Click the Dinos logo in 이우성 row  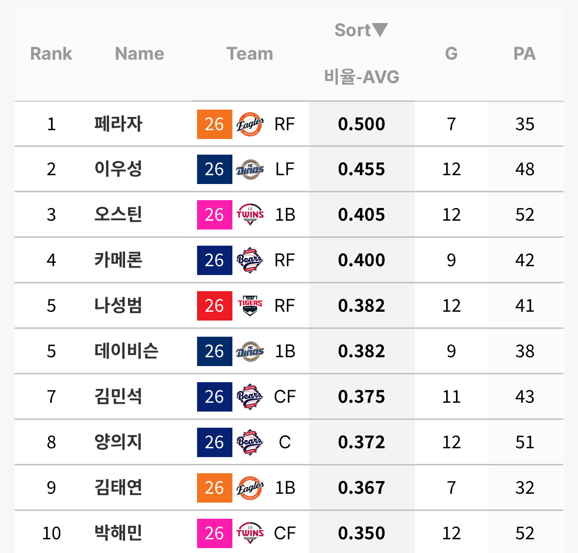click(250, 169)
